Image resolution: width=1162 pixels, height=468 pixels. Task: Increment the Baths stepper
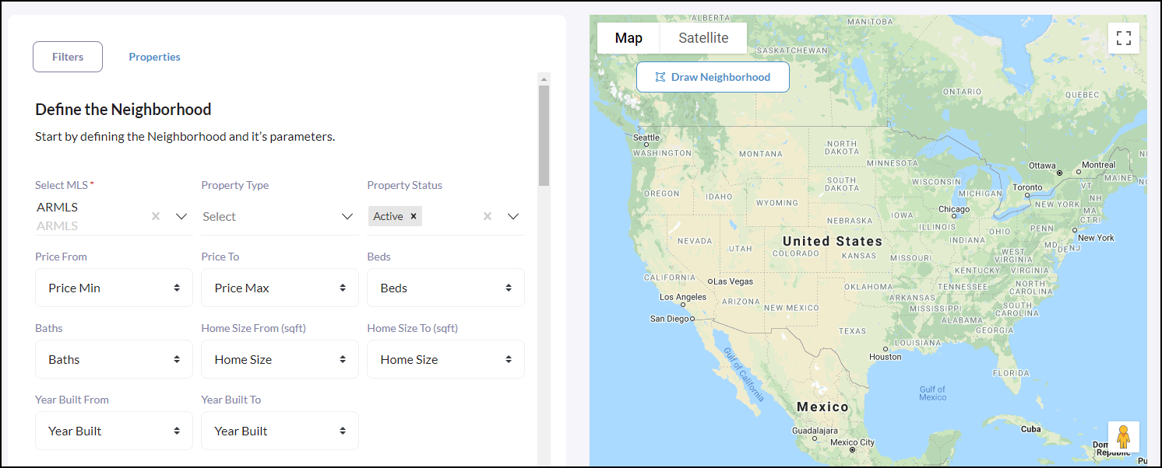tap(176, 359)
